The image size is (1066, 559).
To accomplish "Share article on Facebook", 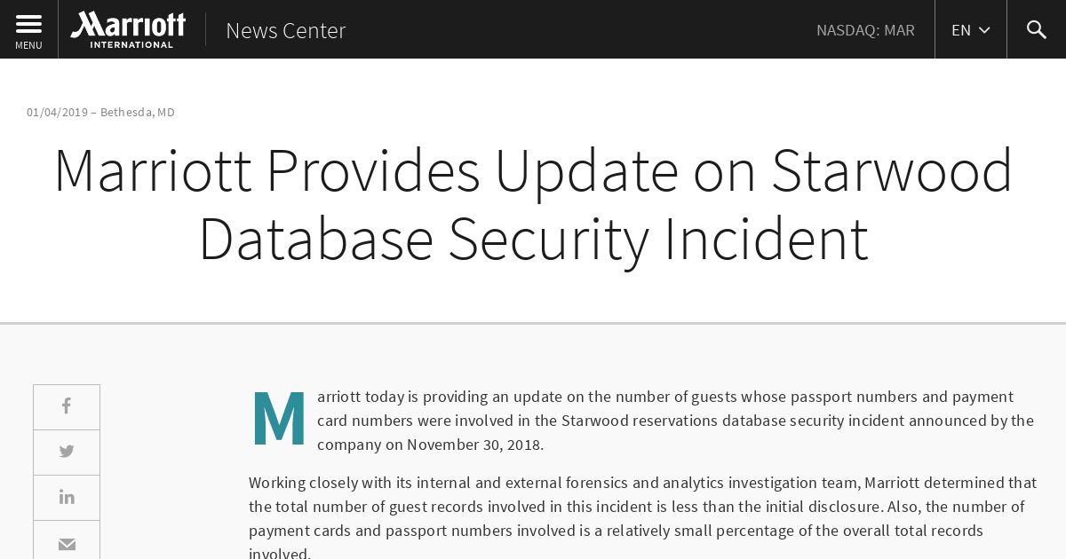I will (67, 406).
